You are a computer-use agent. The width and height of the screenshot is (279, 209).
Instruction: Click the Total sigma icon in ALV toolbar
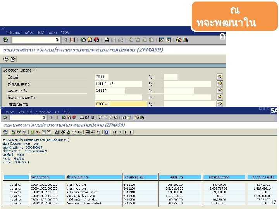click(32, 132)
